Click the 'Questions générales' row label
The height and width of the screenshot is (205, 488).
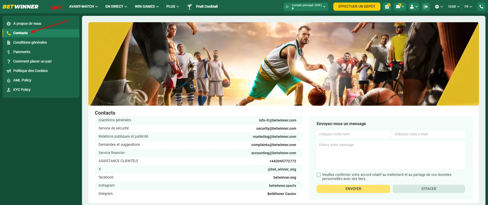115,120
